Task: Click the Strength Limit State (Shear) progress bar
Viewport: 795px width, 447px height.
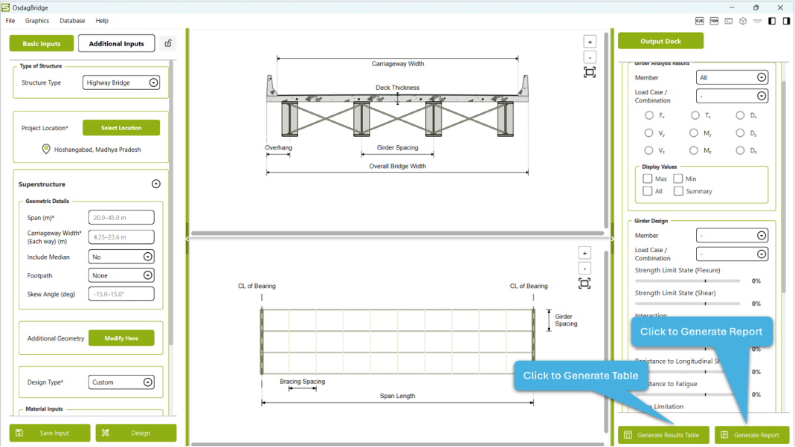Action: click(x=687, y=303)
